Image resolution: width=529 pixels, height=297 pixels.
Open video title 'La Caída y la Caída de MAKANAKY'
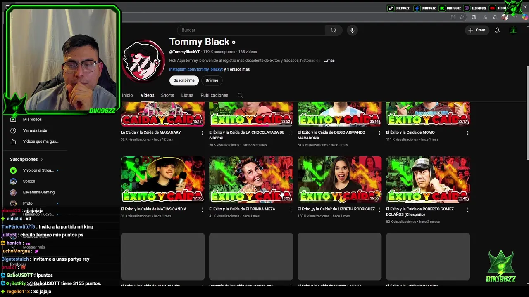click(x=151, y=132)
